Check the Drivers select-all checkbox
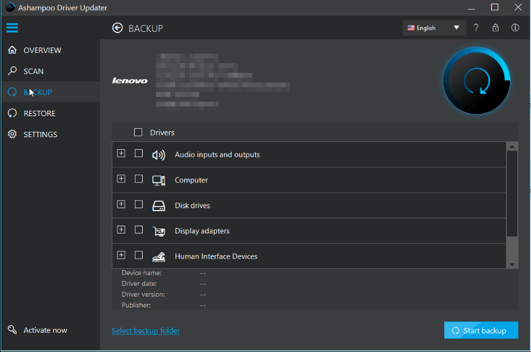The height and width of the screenshot is (352, 531). [138, 132]
